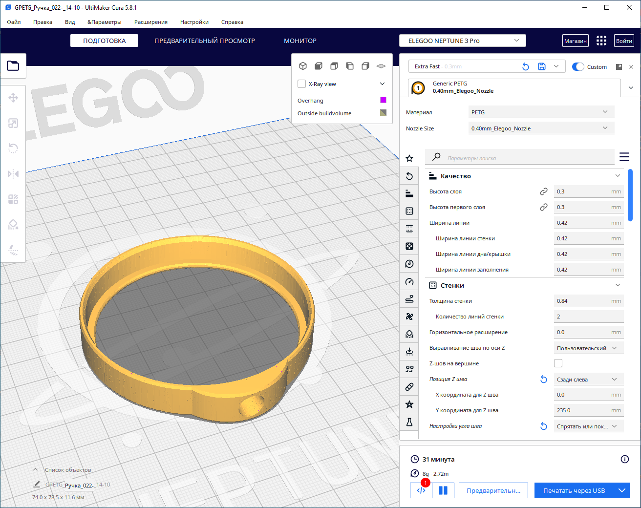Toggle the Custom settings switch
Image resolution: width=641 pixels, height=508 pixels.
(578, 67)
